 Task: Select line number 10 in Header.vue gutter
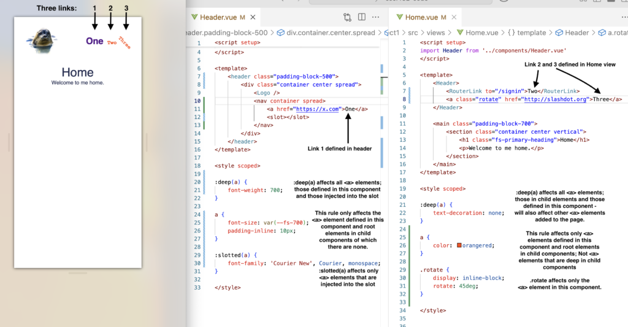tap(197, 101)
